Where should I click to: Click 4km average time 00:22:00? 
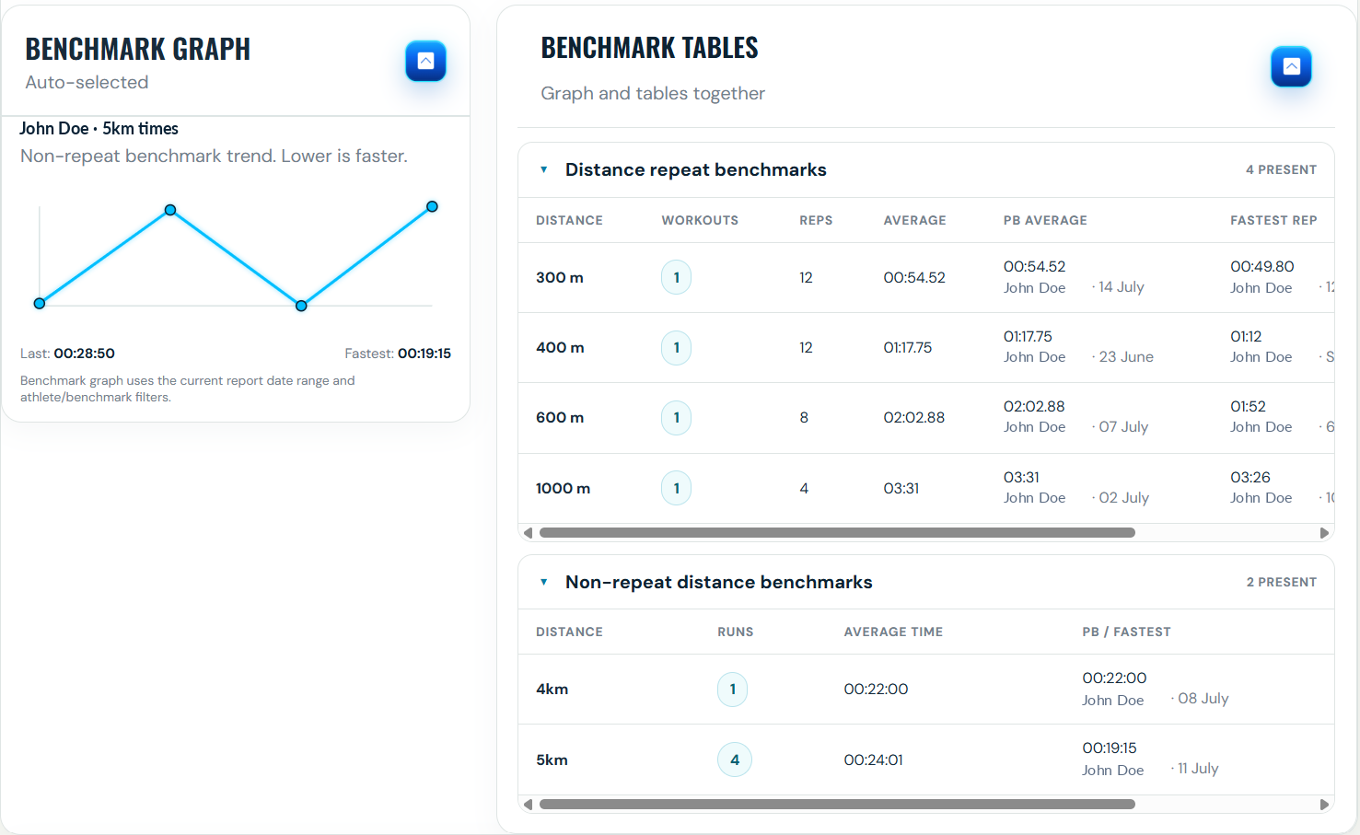coord(876,689)
